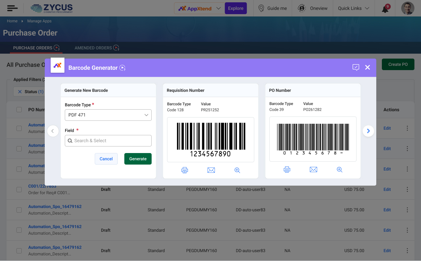This screenshot has width=421, height=261.
Task: Open the user profile avatar
Action: tap(408, 8)
